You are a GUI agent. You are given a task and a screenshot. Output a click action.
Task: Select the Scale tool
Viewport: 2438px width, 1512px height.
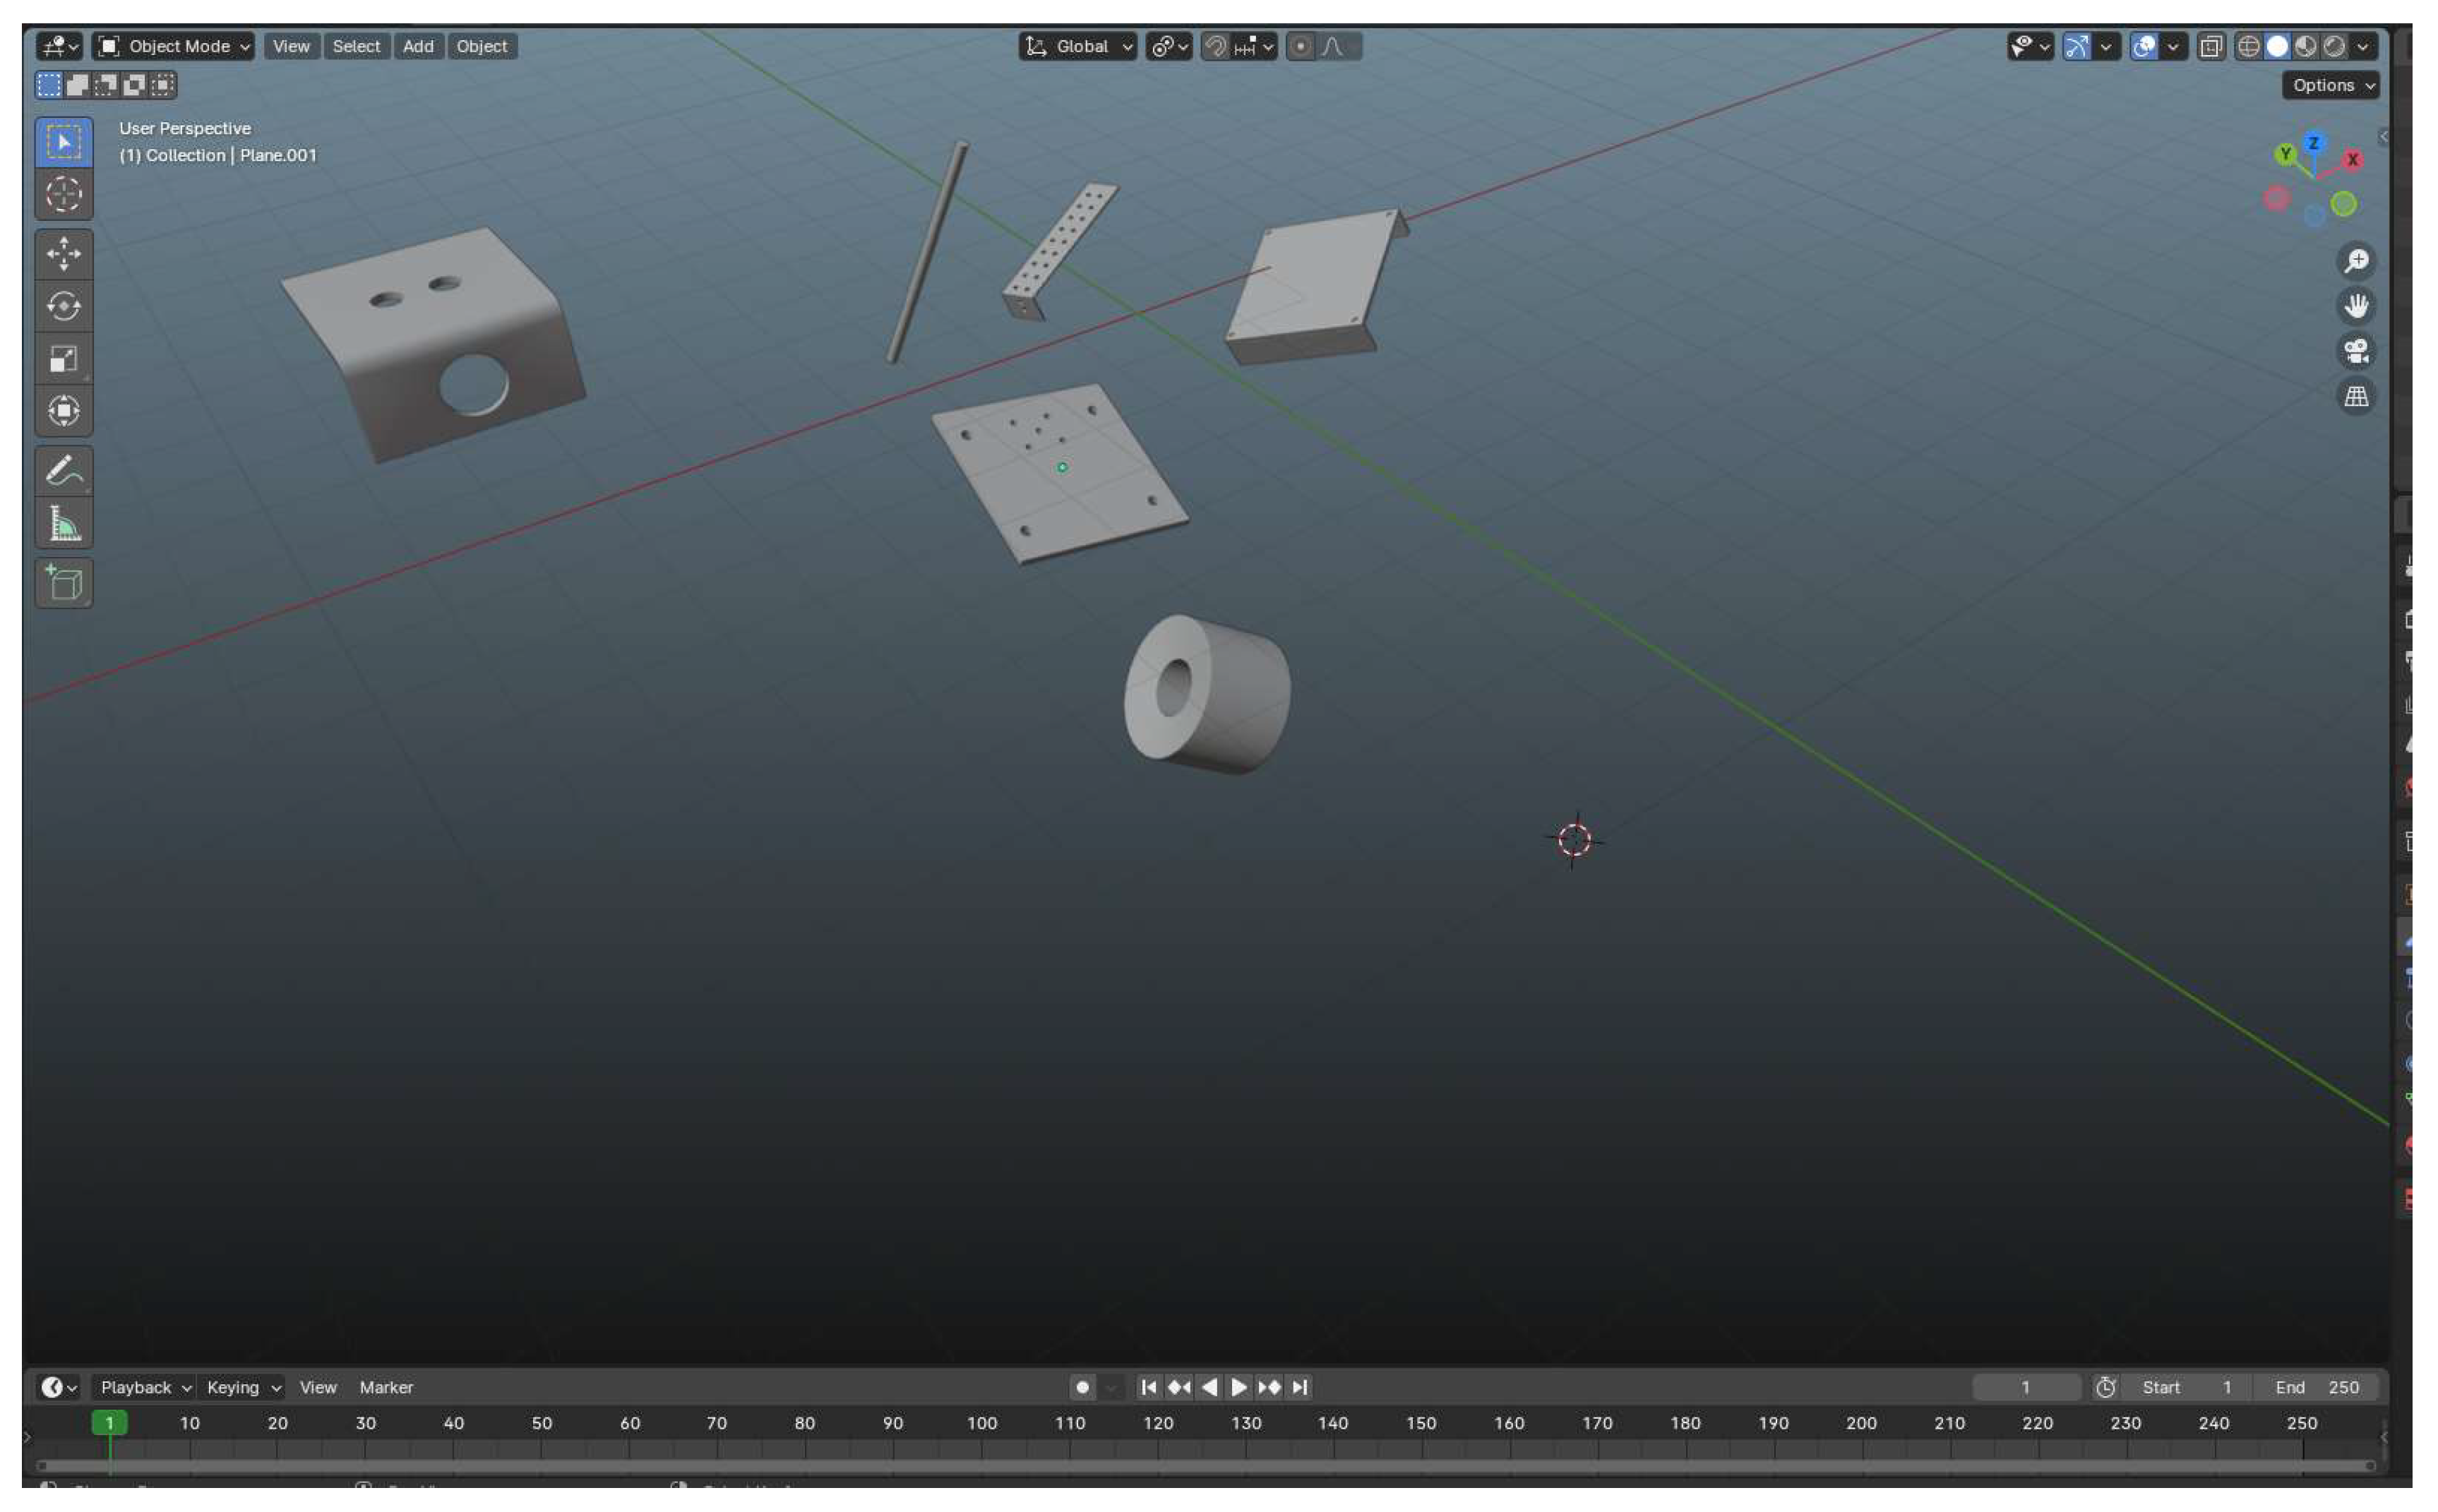click(x=63, y=359)
